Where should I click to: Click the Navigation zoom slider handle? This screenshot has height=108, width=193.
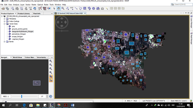click(22, 96)
